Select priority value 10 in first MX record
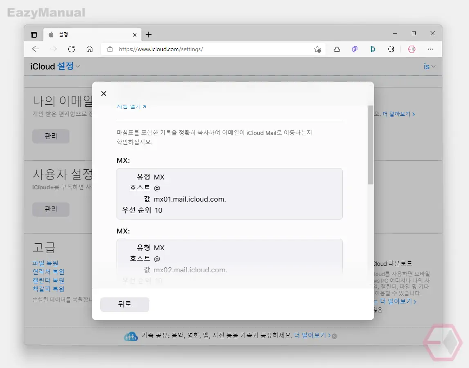 tap(159, 210)
